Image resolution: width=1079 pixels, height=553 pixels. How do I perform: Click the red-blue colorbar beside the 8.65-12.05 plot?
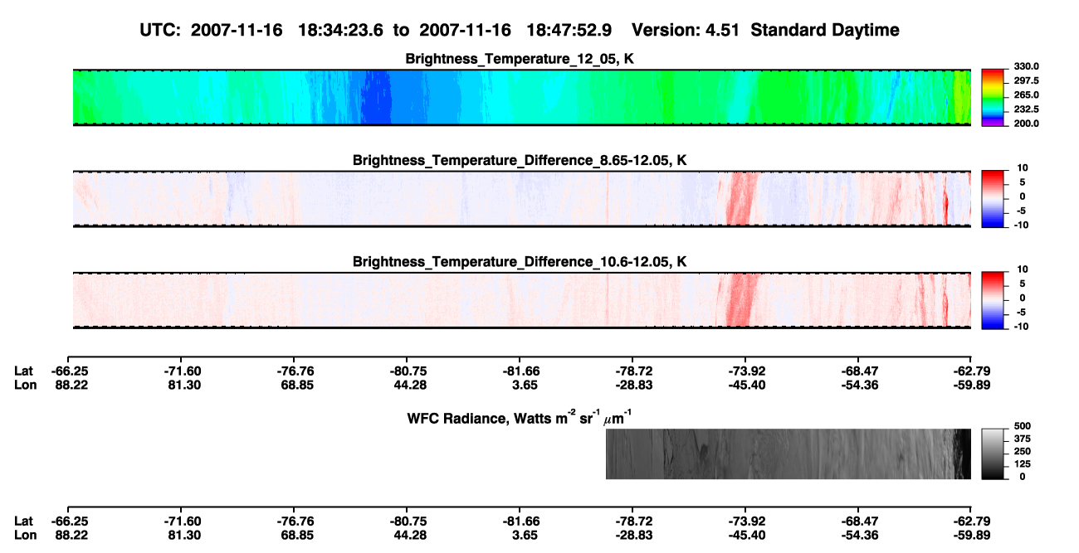click(991, 199)
